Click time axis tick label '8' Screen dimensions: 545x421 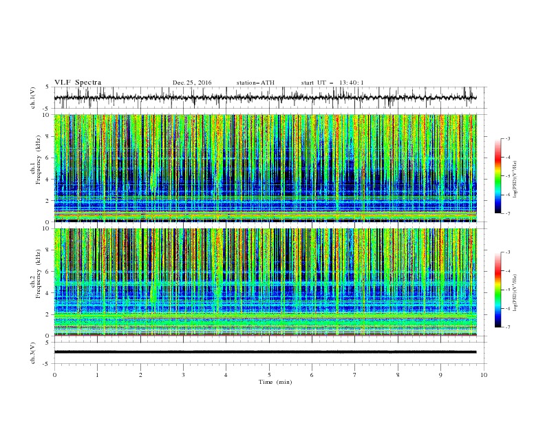pyautogui.click(x=398, y=375)
